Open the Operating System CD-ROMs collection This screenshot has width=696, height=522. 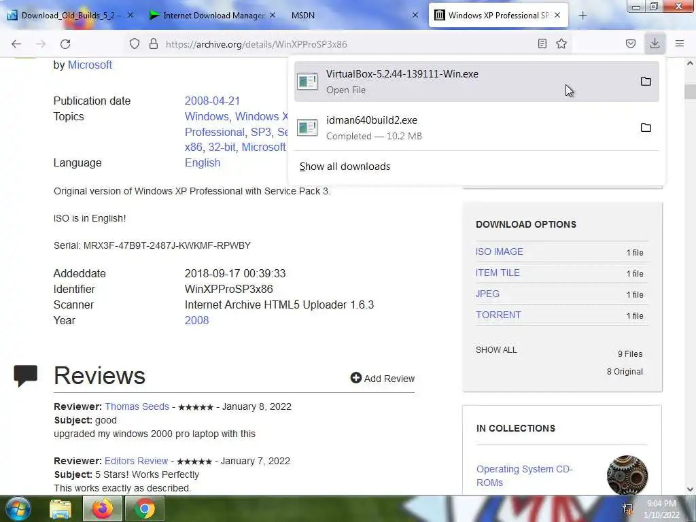click(525, 476)
